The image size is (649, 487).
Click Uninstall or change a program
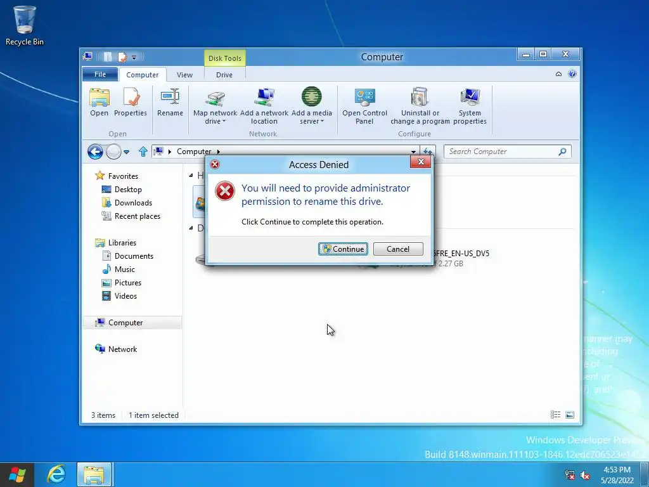click(420, 106)
